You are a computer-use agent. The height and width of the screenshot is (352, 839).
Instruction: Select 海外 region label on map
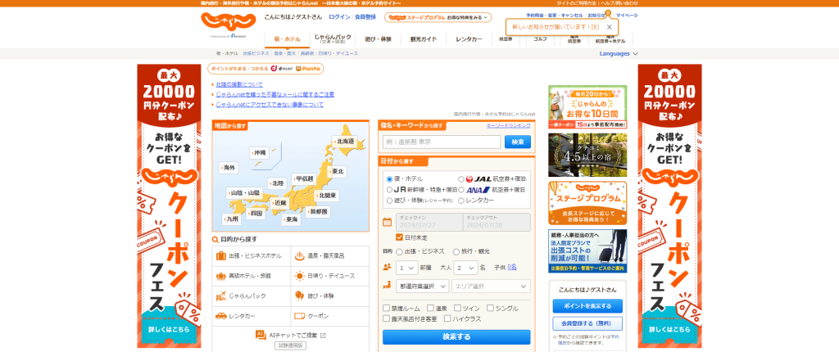229,168
